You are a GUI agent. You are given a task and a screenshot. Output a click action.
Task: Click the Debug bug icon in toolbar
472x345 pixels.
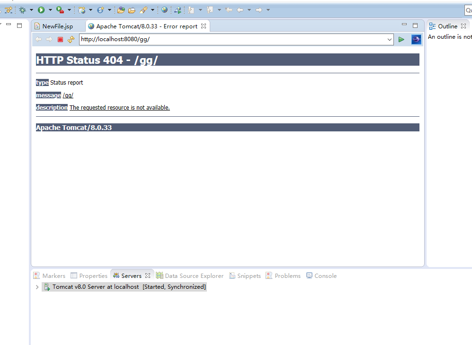(23, 10)
